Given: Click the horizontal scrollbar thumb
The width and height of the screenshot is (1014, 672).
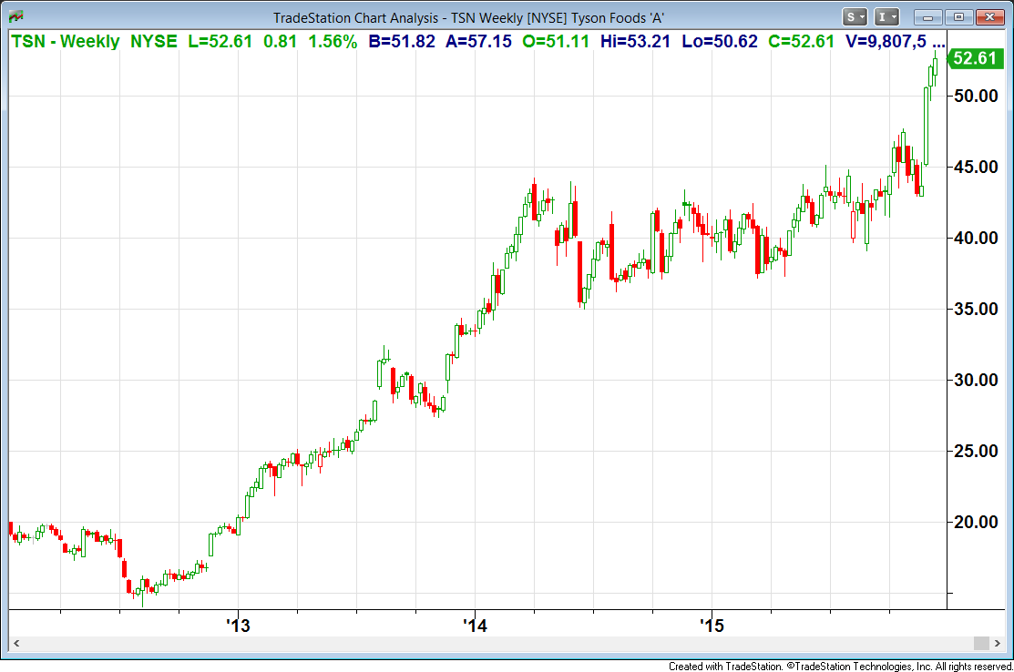Looking at the screenshot, I should (982, 643).
